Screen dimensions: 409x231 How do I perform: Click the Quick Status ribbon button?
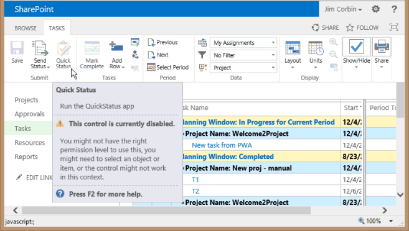click(63, 55)
